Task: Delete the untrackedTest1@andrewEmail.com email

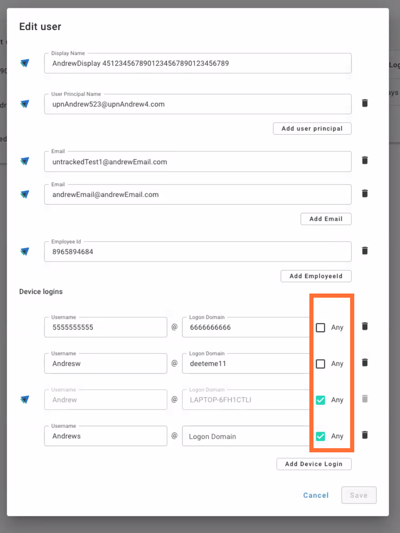Action: tap(365, 160)
